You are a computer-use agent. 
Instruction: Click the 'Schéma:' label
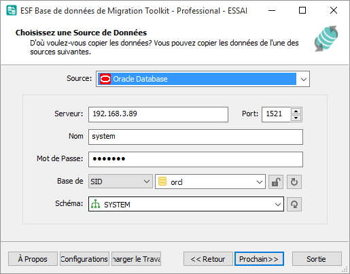coord(69,203)
